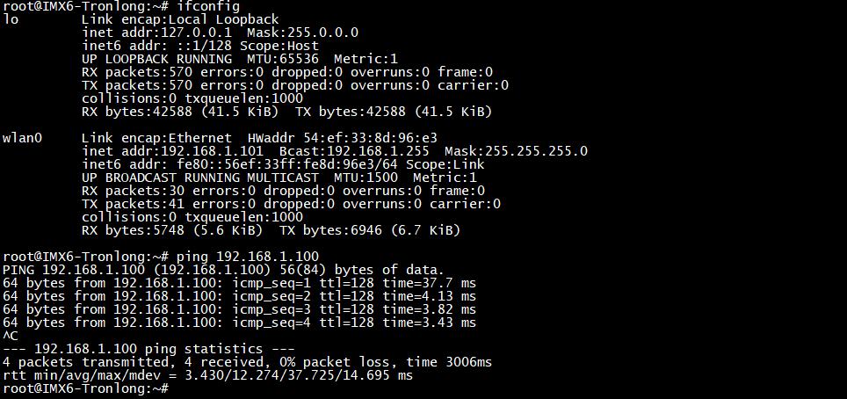Click the ^C interrupt line
This screenshot has height=399, width=847.
(11, 336)
